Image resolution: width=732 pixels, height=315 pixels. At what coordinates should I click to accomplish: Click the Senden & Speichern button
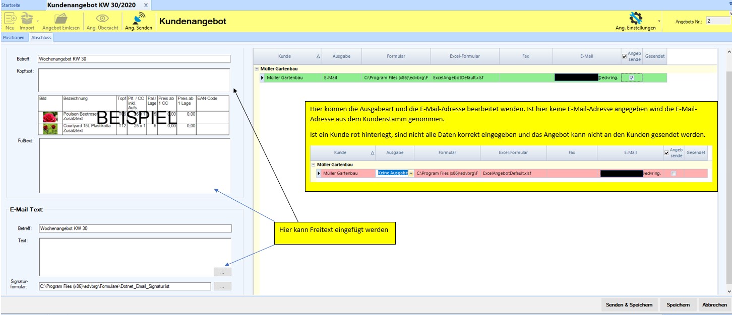[x=629, y=304]
